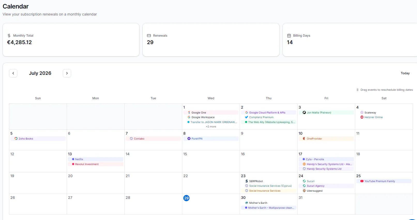Screen dimensions: 417x220
Task: Click the Renewals count 29 in the stats card
Action: [150, 42]
